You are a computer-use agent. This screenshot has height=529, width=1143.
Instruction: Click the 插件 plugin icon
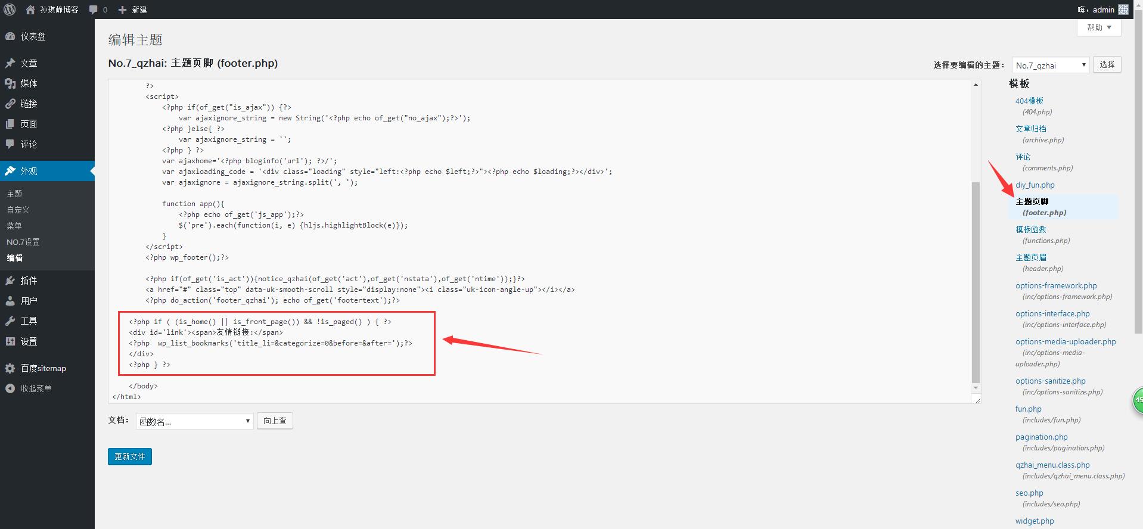pyautogui.click(x=10, y=281)
